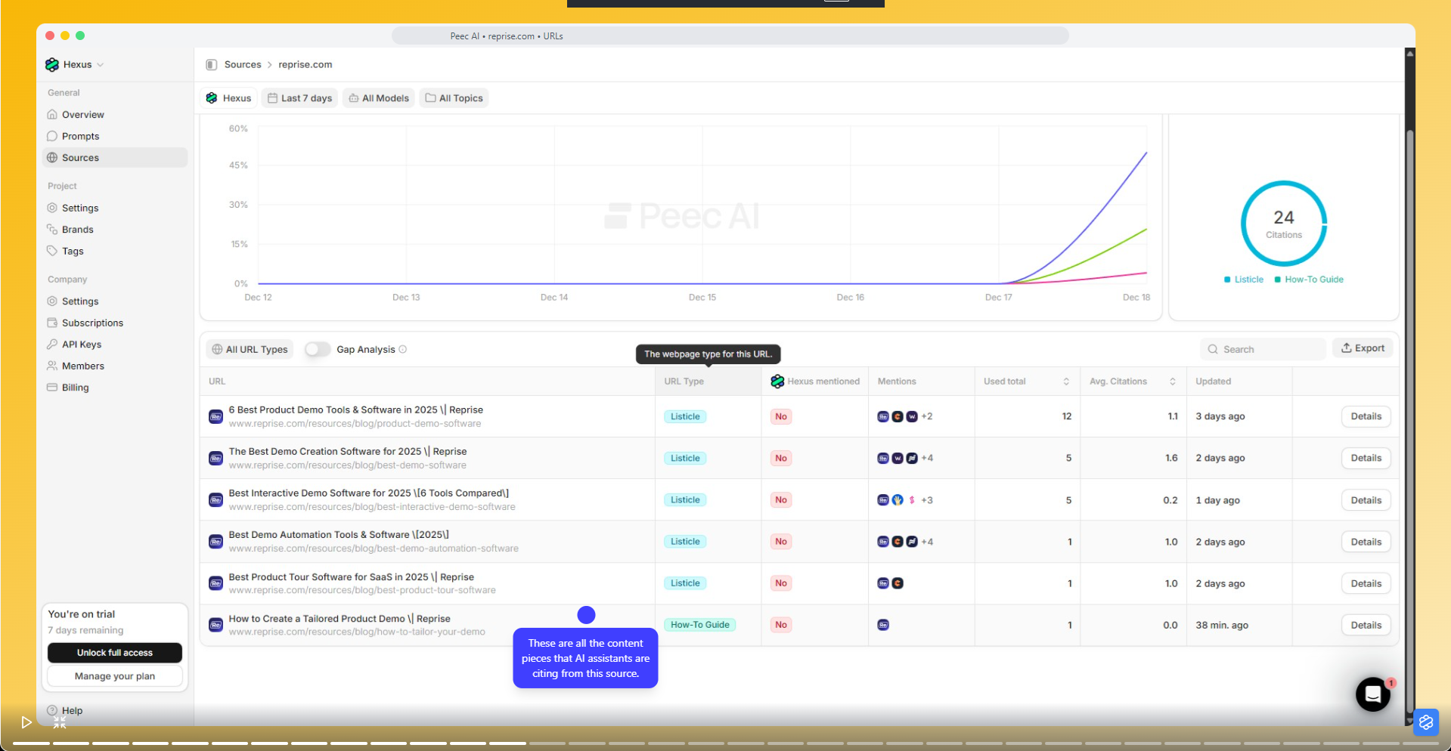Click the Listicle legend swatch

[x=1227, y=280]
